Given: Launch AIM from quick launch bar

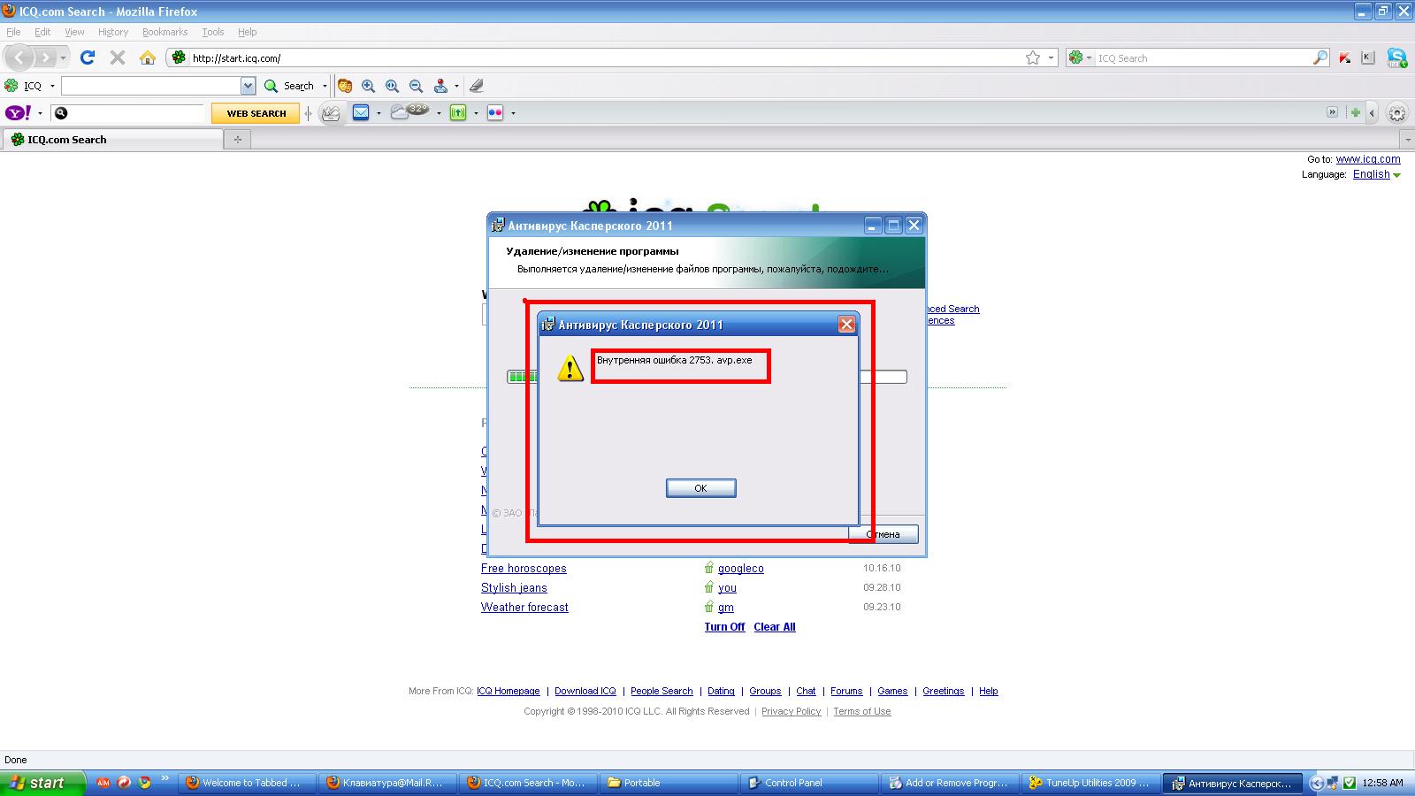Looking at the screenshot, I should (103, 783).
